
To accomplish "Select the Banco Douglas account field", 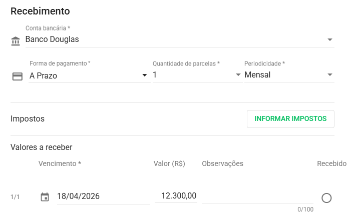I will point(170,39).
